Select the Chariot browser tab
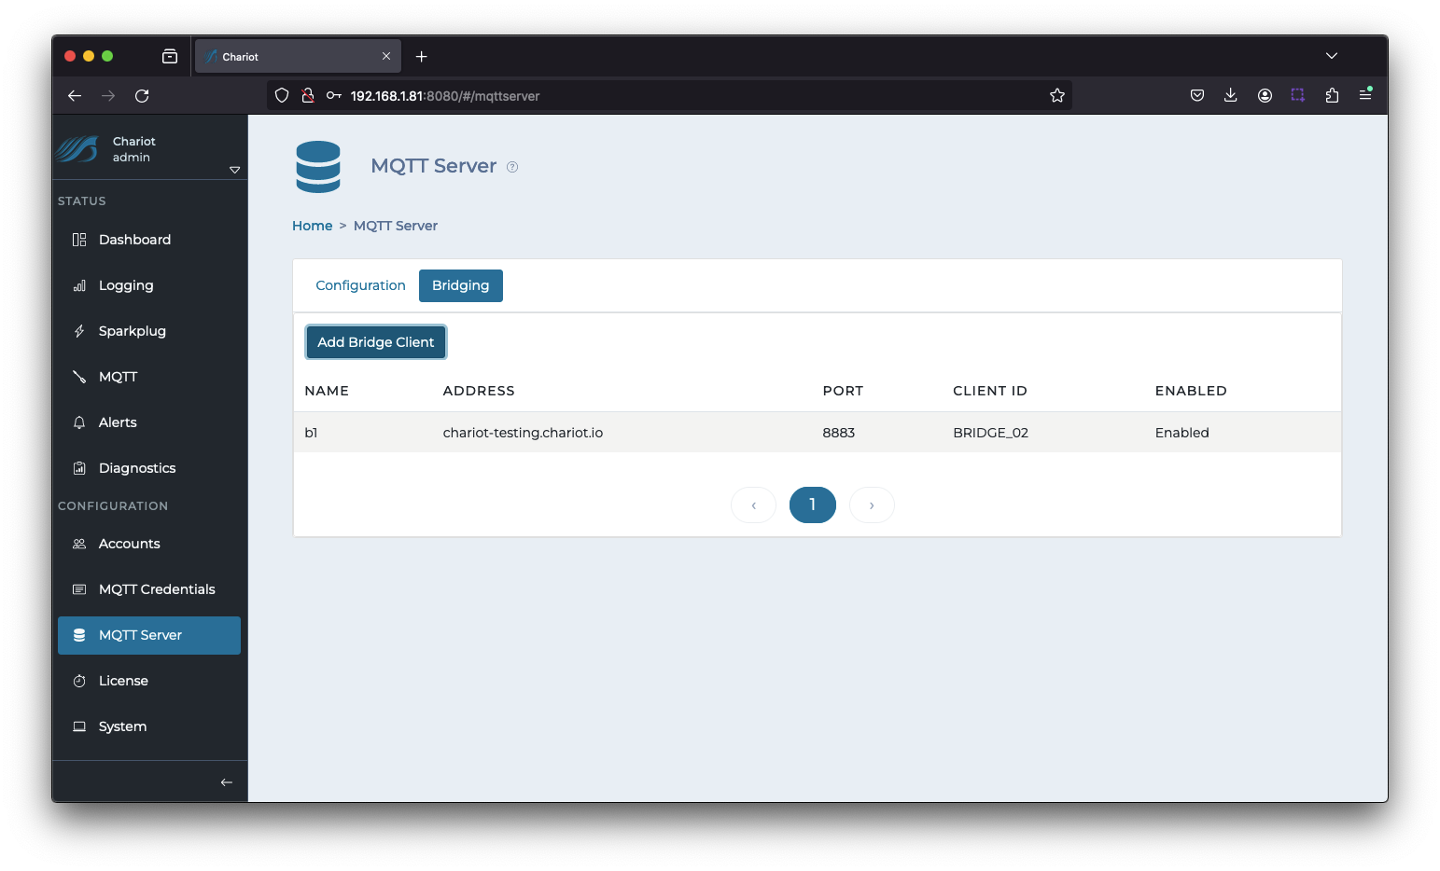 (x=298, y=56)
